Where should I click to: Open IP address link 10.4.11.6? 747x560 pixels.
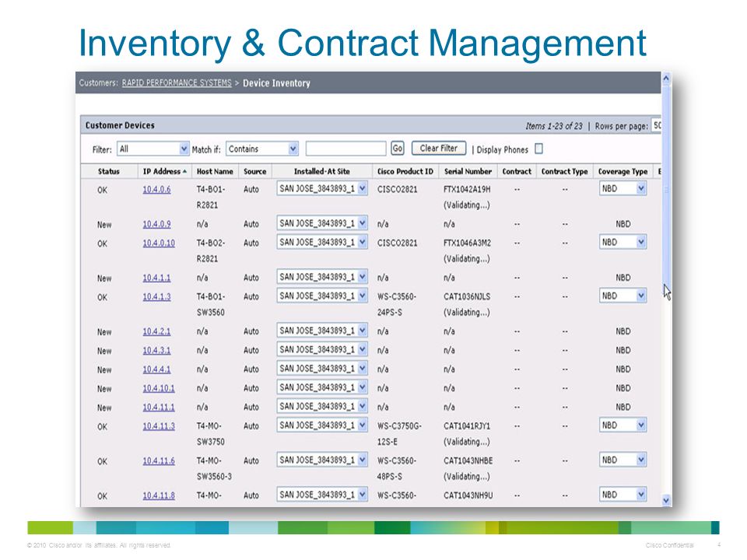pyautogui.click(x=159, y=461)
